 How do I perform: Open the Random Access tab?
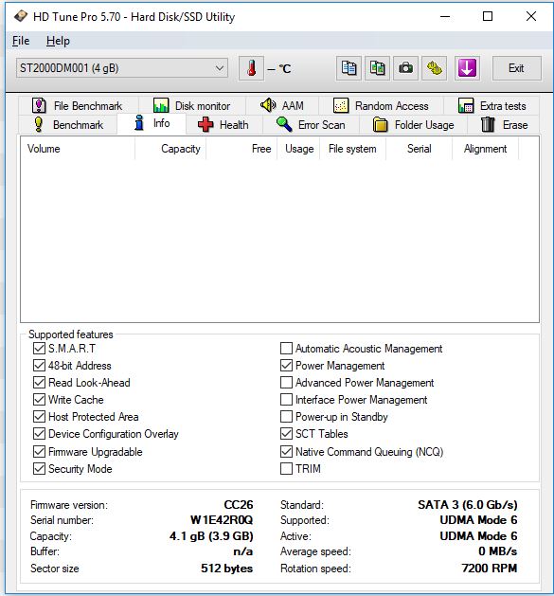point(381,106)
